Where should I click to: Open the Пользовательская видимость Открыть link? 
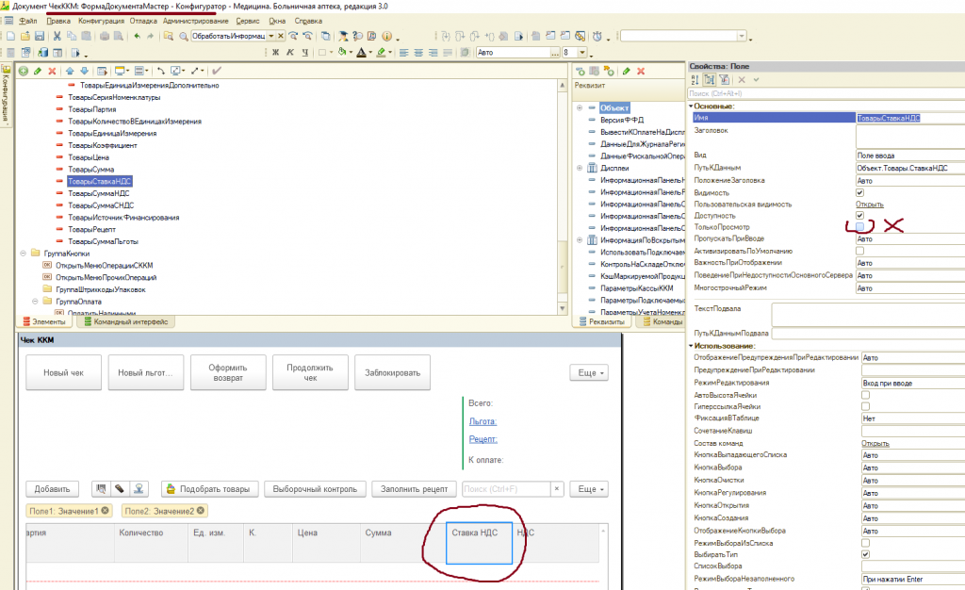[869, 203]
